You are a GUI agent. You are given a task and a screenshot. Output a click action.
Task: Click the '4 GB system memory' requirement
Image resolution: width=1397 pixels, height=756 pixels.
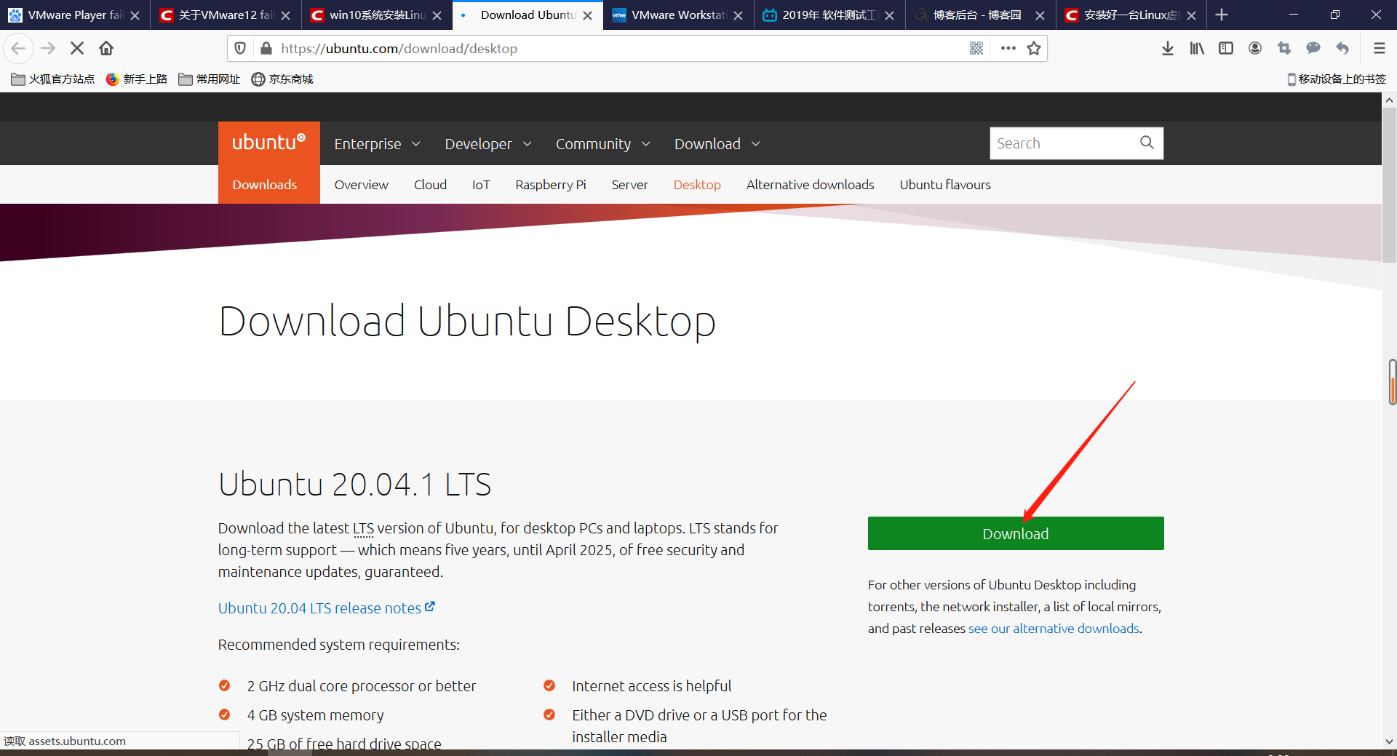tap(315, 715)
